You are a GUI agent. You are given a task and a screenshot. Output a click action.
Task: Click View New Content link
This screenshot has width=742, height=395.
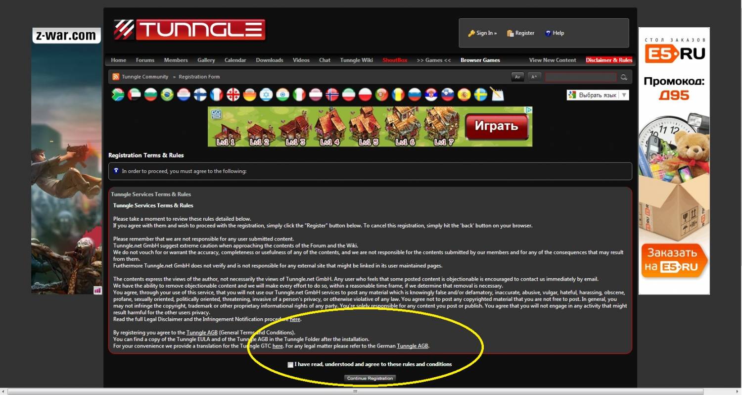click(x=553, y=60)
